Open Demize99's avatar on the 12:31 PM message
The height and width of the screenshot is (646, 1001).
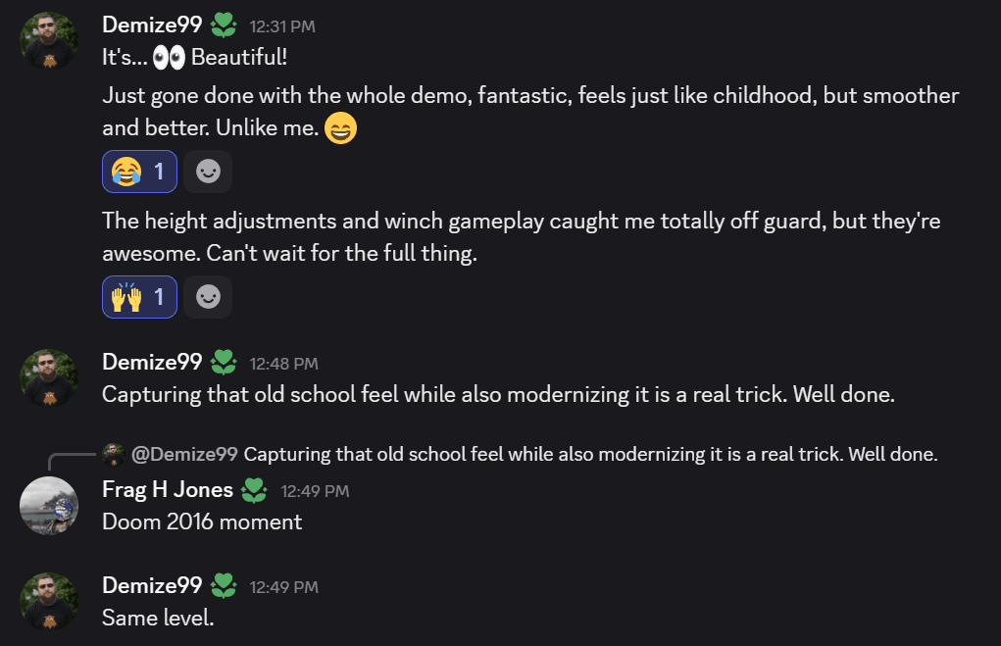coord(49,41)
